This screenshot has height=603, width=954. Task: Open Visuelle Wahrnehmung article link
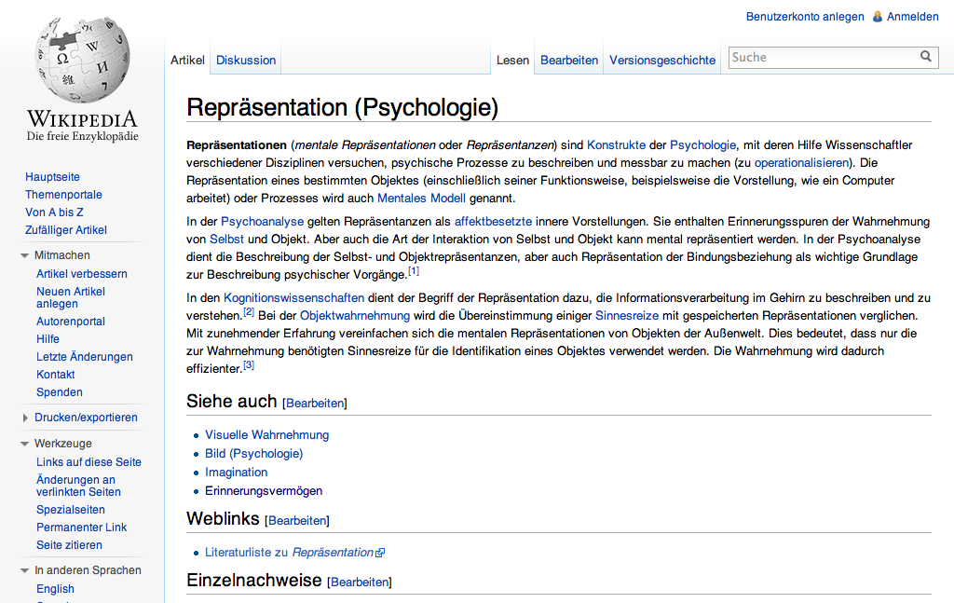pos(266,435)
